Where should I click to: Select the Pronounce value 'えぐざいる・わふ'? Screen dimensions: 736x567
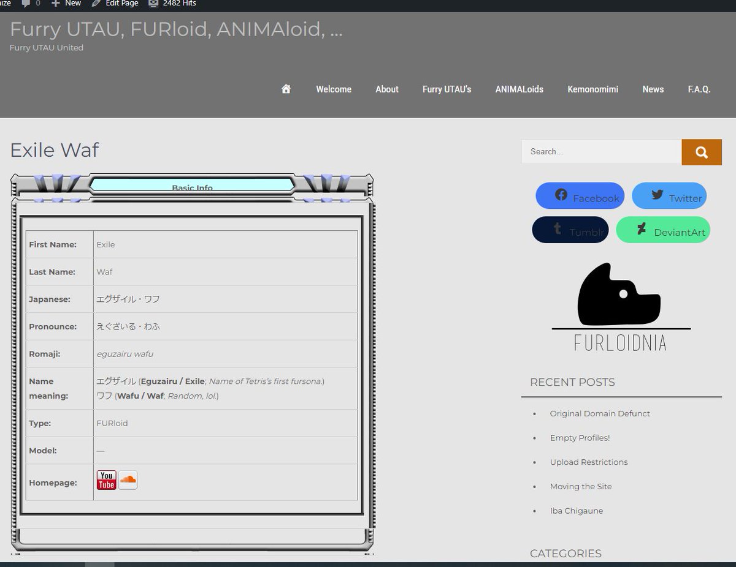[x=128, y=326]
